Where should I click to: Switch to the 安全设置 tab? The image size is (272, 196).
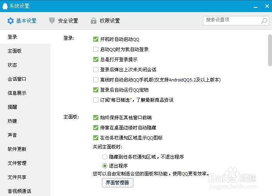64,21
